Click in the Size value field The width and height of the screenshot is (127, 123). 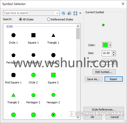[107, 53]
